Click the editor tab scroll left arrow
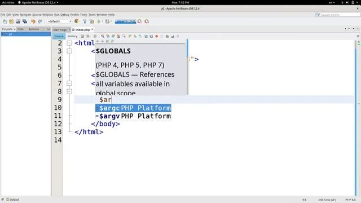The height and width of the screenshot is (203, 361). [x=345, y=29]
